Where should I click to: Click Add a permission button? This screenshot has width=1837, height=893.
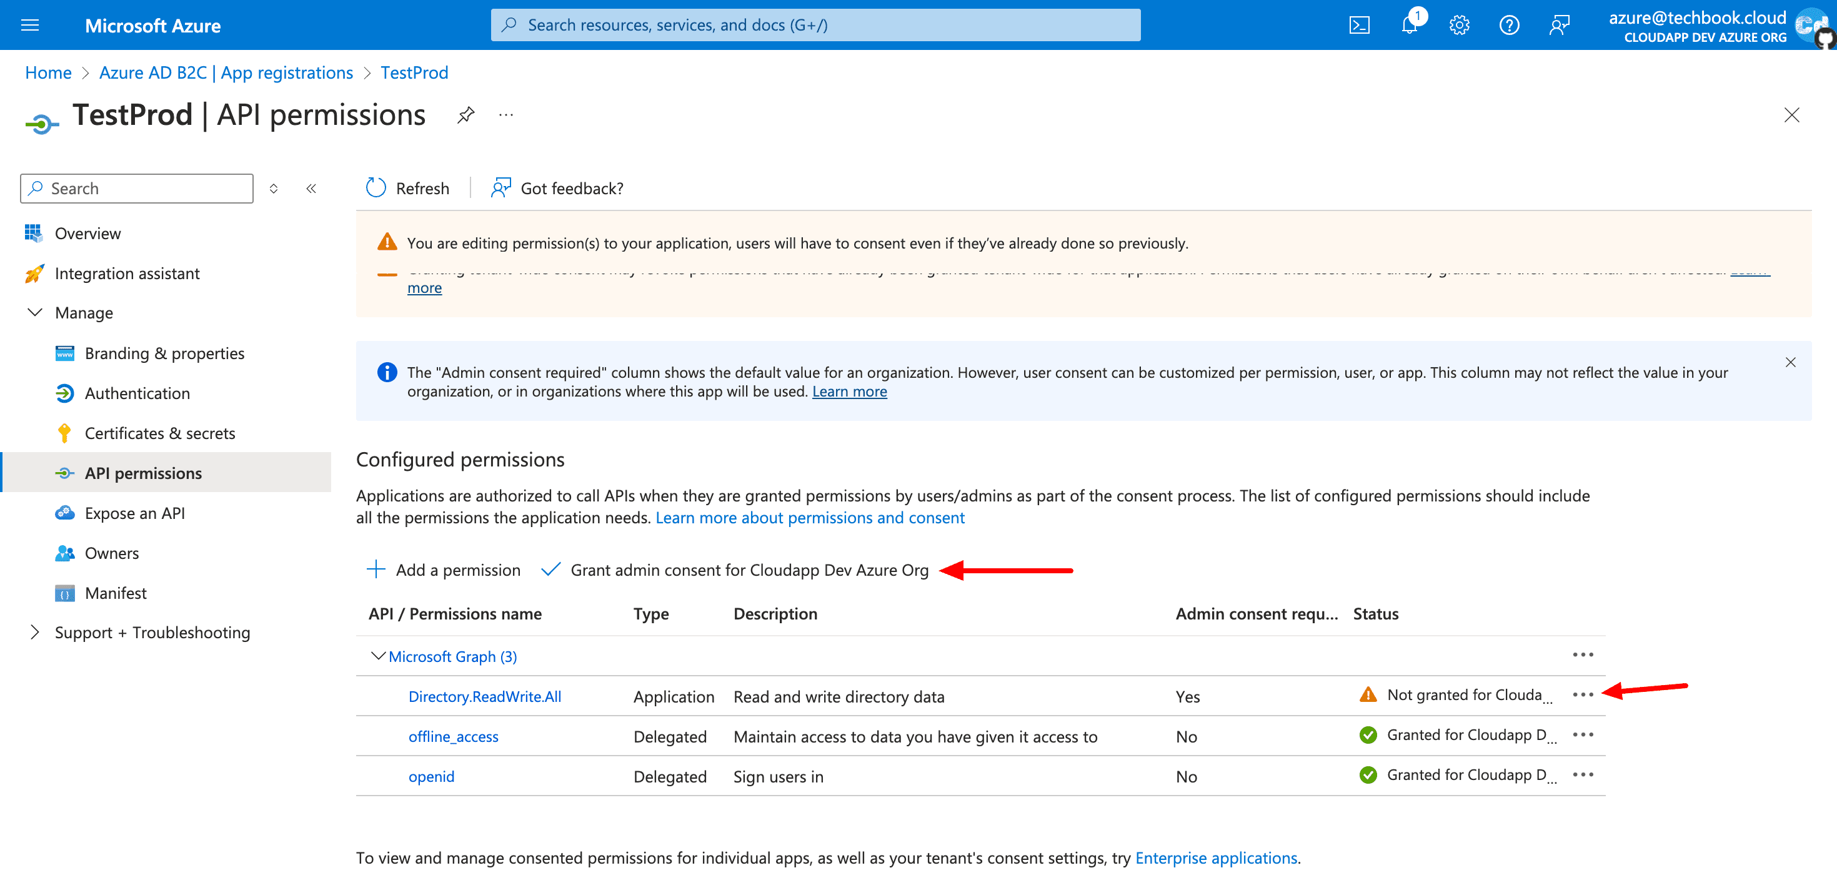(444, 570)
